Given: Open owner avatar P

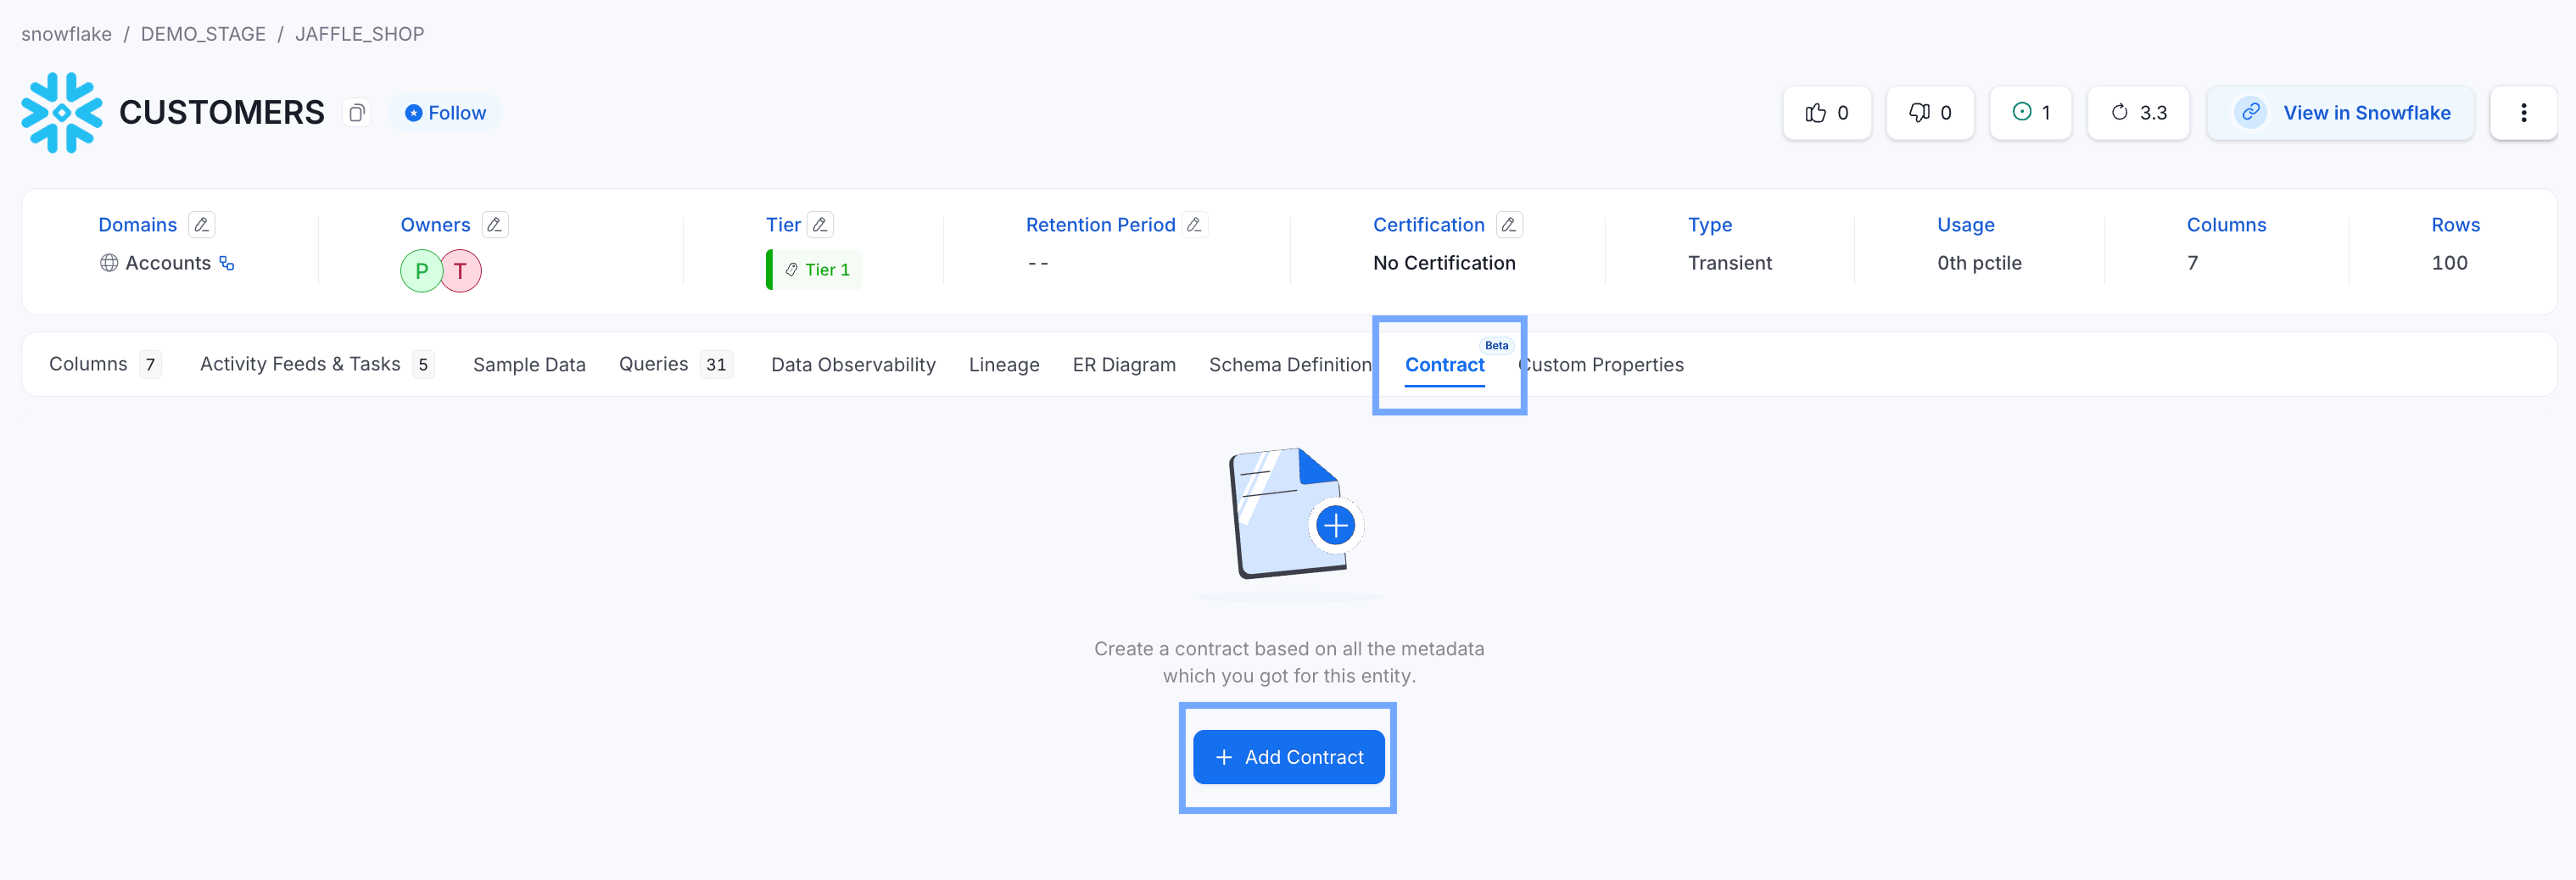Looking at the screenshot, I should (x=421, y=271).
